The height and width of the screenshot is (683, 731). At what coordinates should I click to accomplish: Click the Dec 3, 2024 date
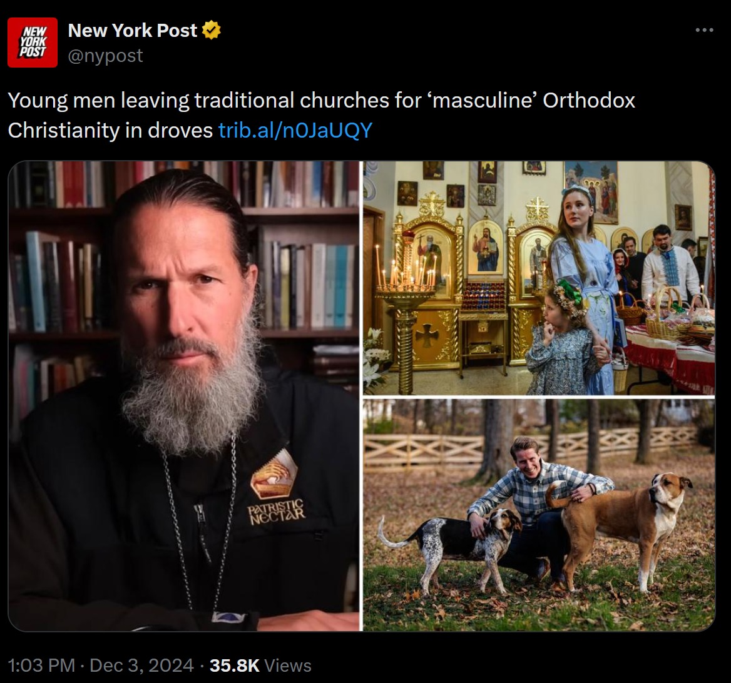coord(141,665)
